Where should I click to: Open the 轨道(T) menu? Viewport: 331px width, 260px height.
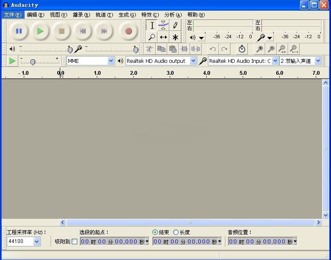tap(104, 15)
